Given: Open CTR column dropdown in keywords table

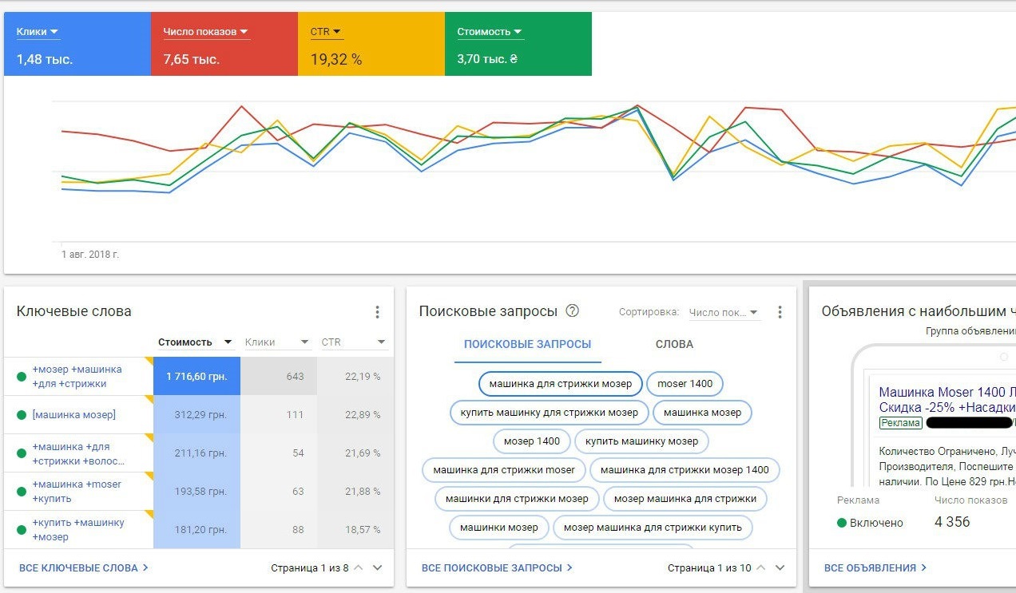Looking at the screenshot, I should 380,342.
